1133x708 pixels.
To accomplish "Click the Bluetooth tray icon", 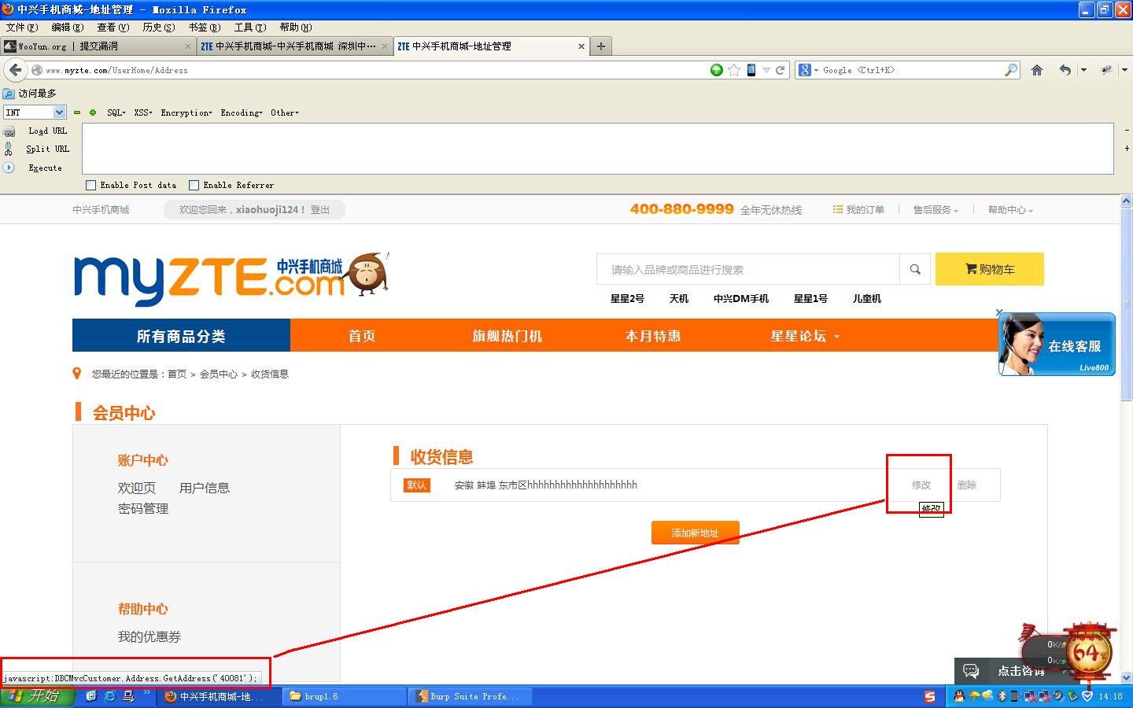I will [x=1002, y=696].
